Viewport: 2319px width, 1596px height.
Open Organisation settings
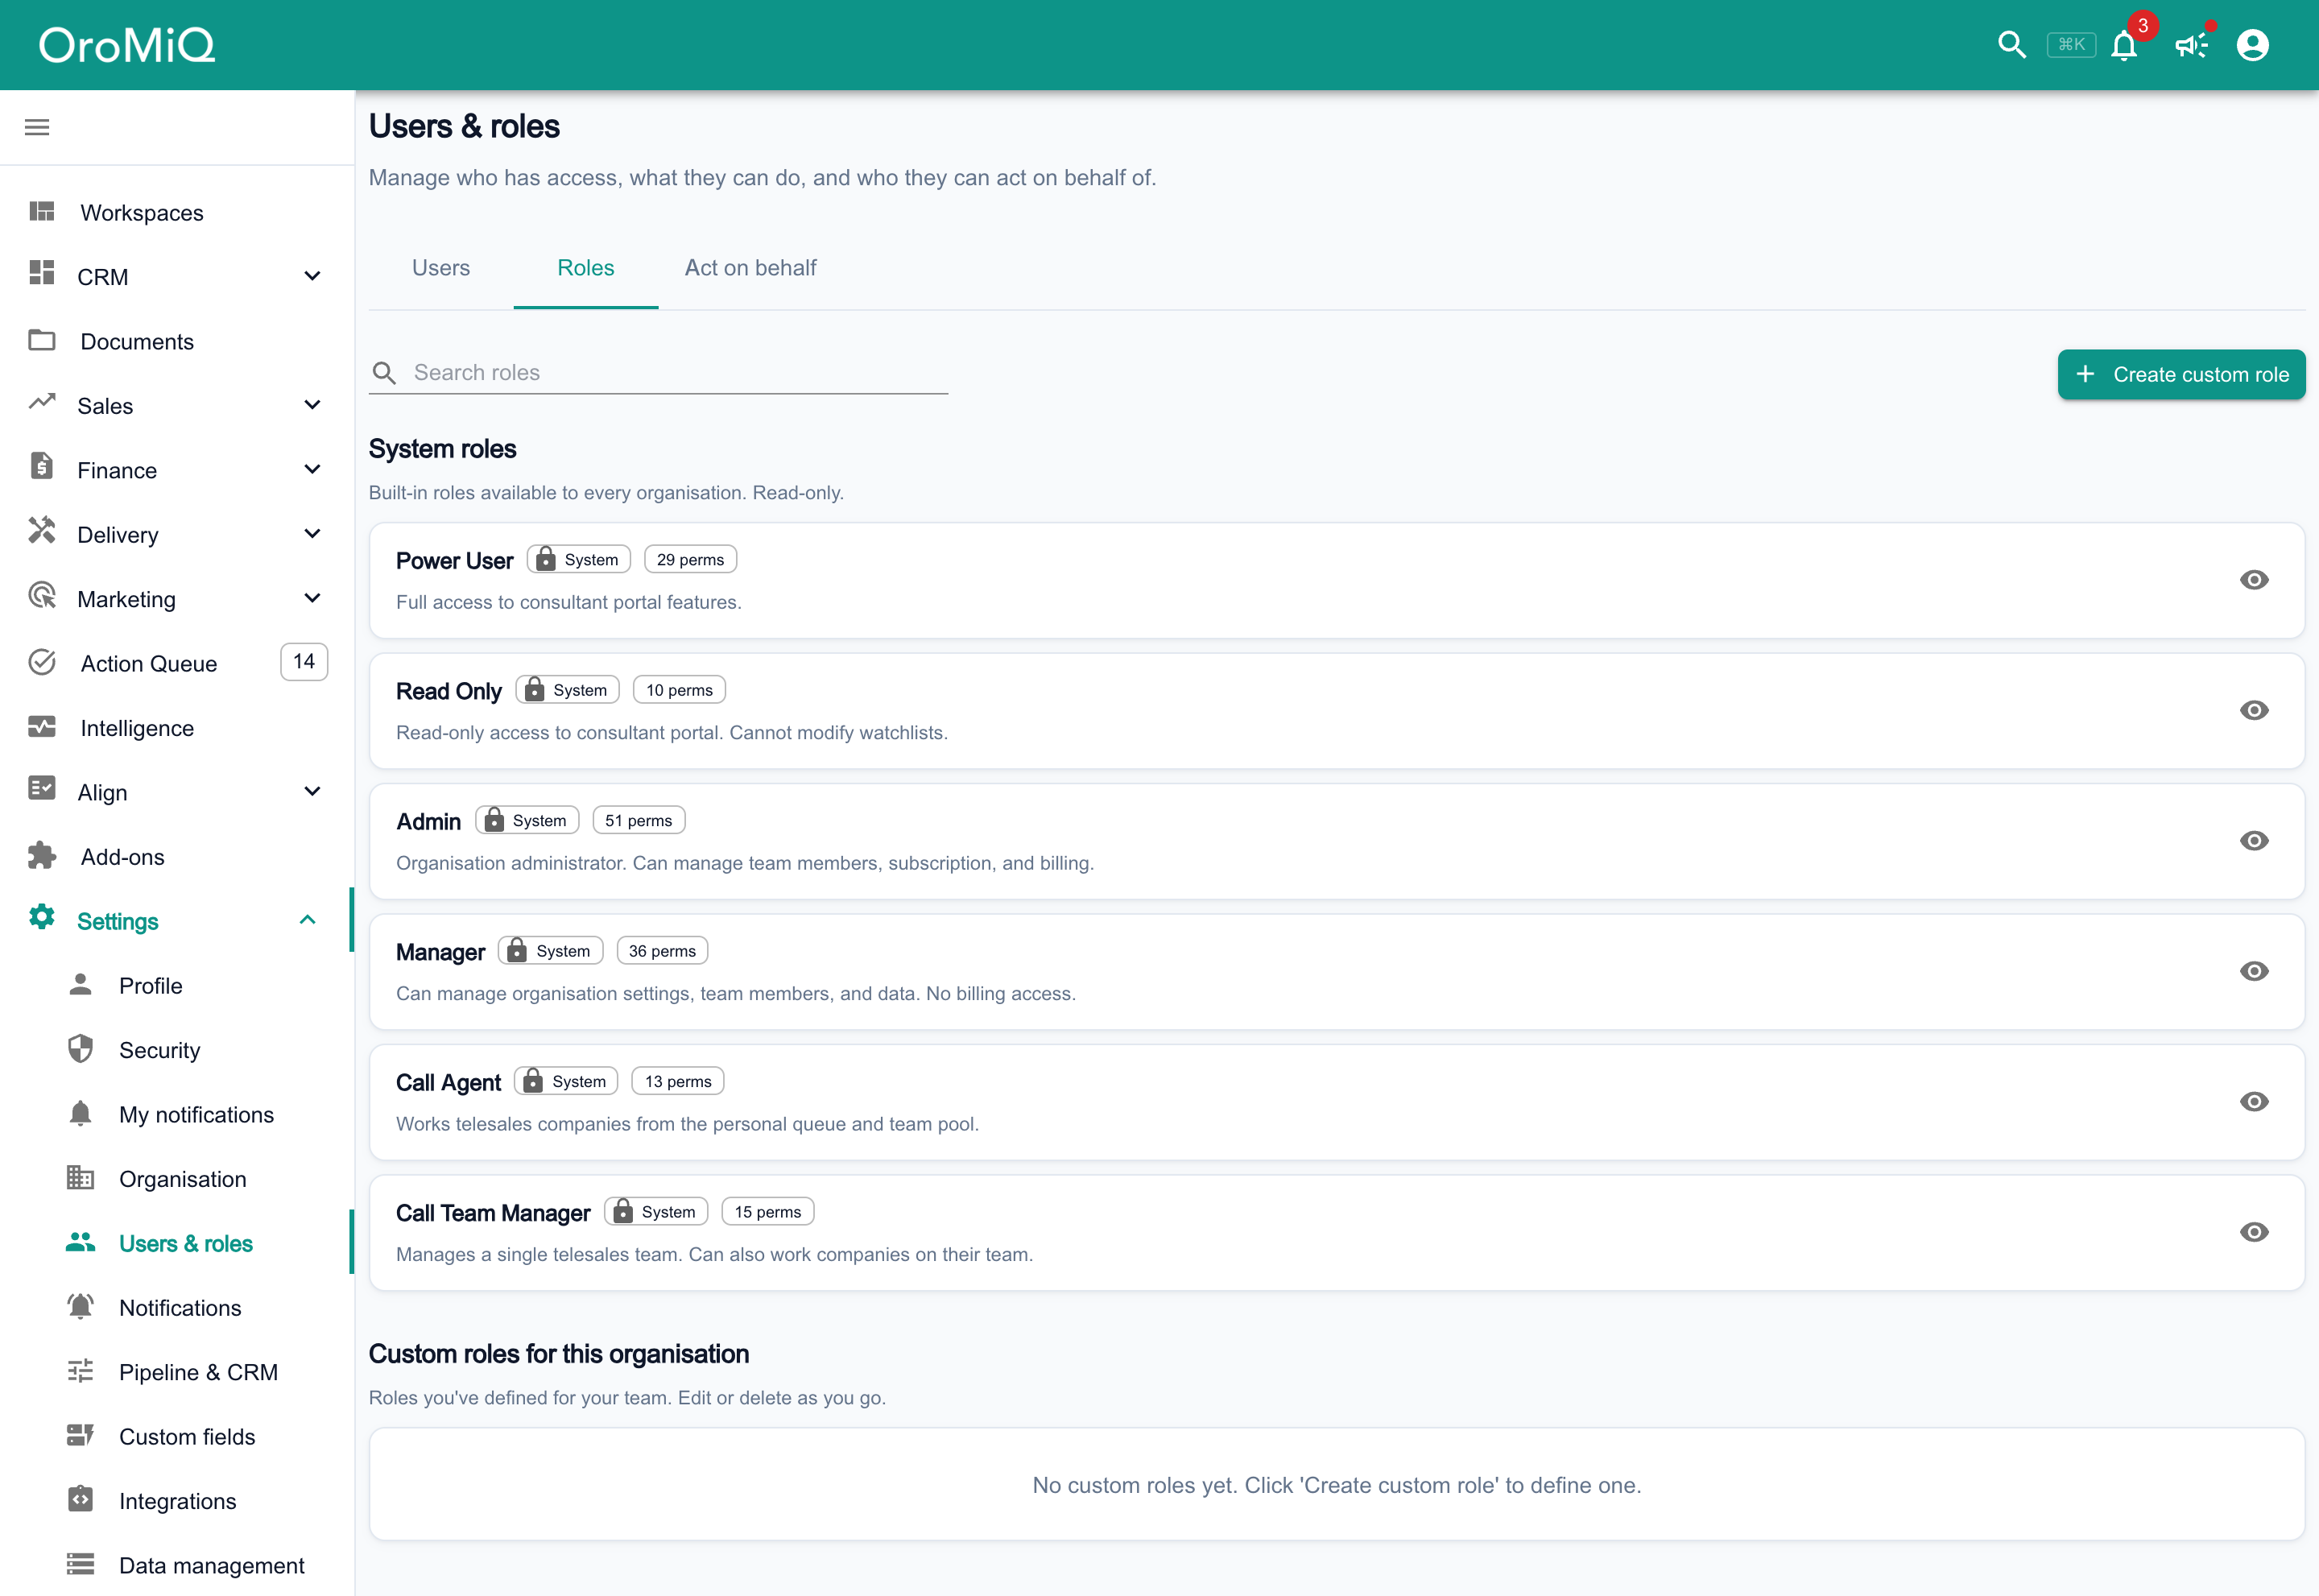point(177,1179)
